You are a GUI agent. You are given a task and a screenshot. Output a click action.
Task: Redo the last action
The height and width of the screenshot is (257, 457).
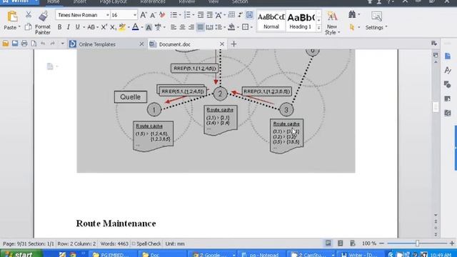point(52,44)
